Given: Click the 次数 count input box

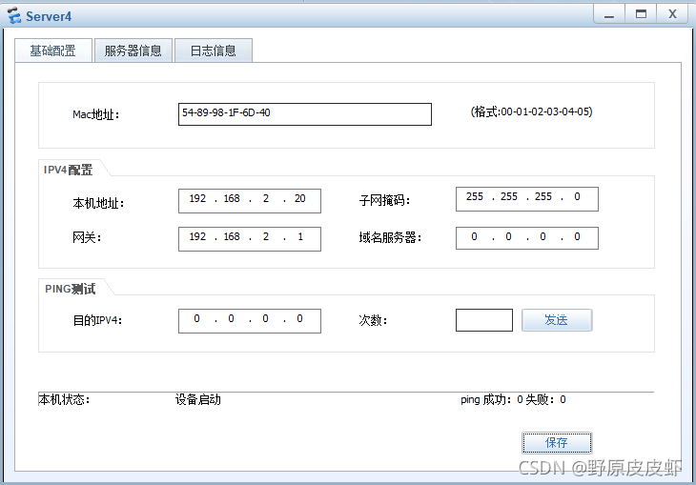Looking at the screenshot, I should click(484, 320).
